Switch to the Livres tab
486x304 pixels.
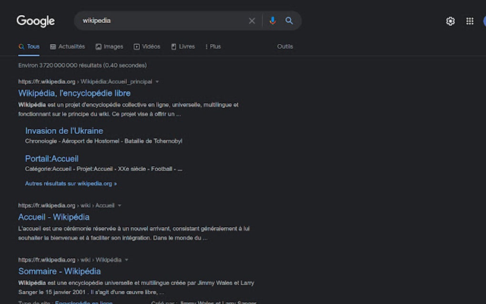coord(183,47)
